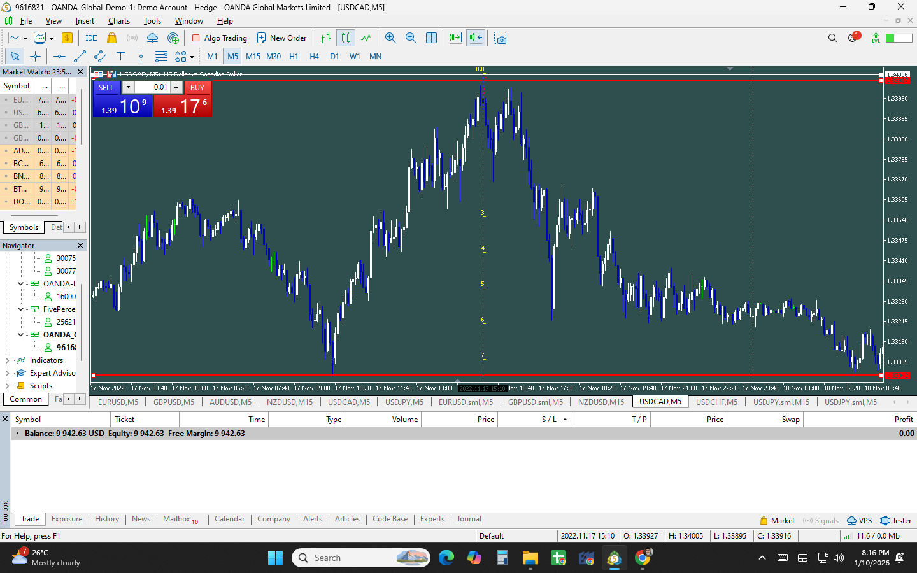Switch to the History tab in Toolbox
This screenshot has width=917, height=573.
coord(107,519)
